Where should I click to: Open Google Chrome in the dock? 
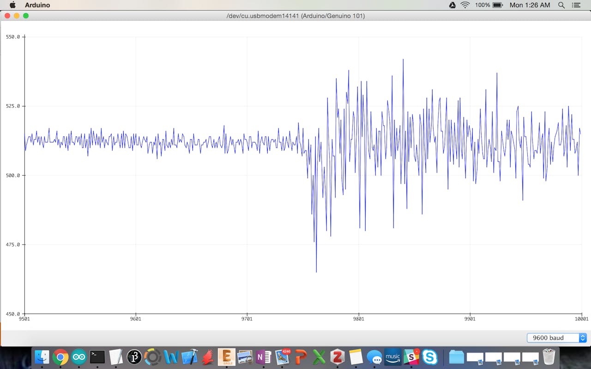click(60, 357)
